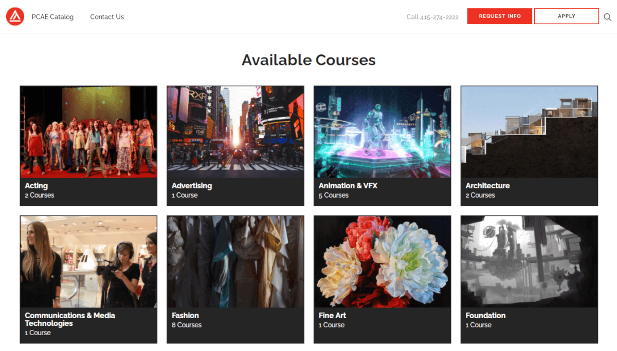Click the Animation & VFX title text
This screenshot has width=617, height=351.
click(348, 186)
